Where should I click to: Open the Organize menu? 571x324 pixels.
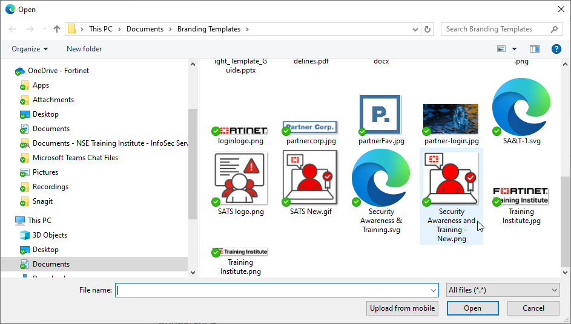click(30, 49)
